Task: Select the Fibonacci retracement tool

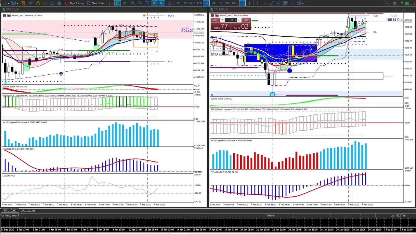Action: tap(285, 3)
